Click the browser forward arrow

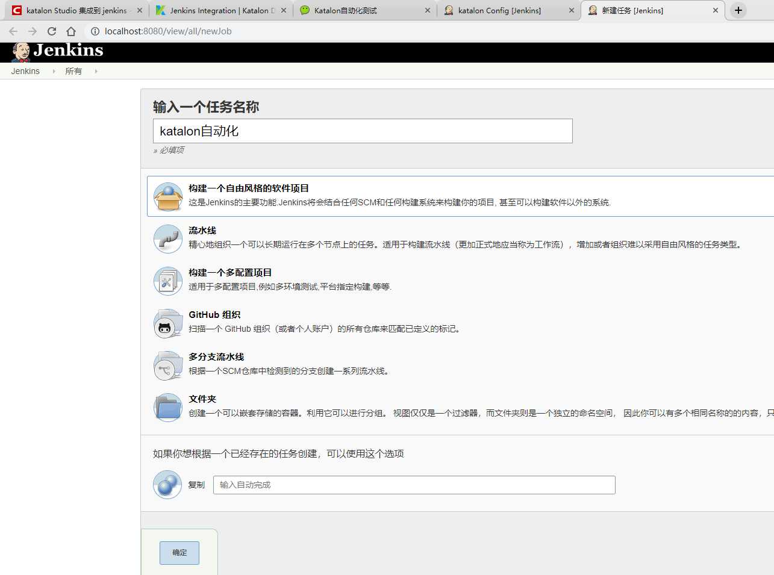(33, 31)
